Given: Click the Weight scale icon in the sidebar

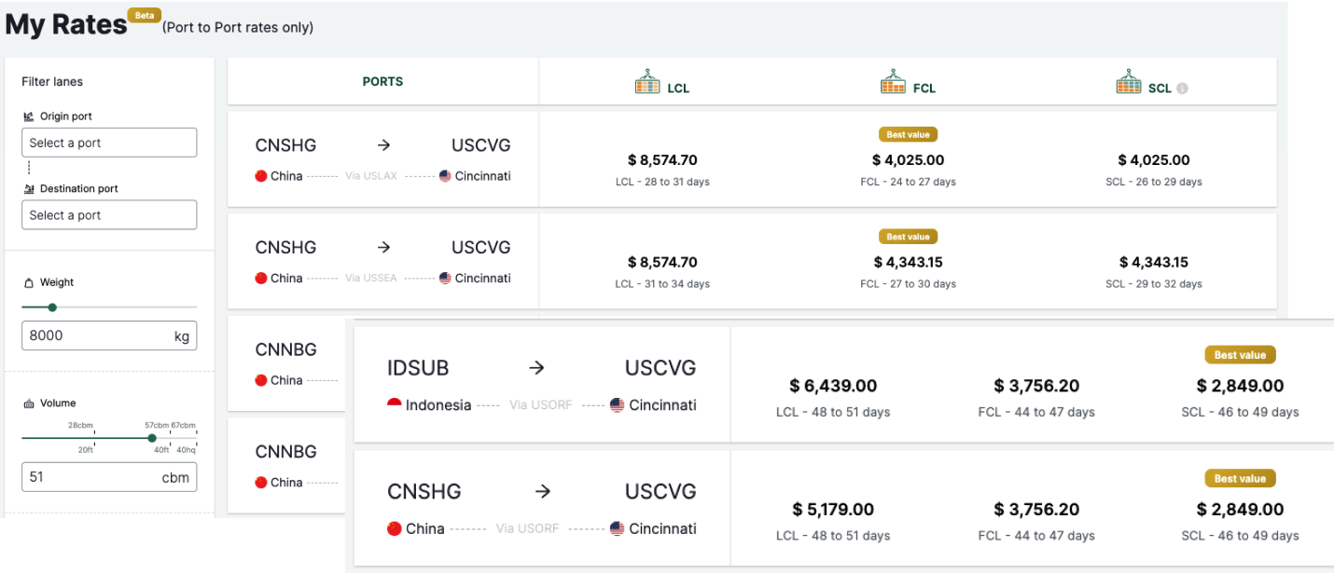Looking at the screenshot, I should (31, 281).
